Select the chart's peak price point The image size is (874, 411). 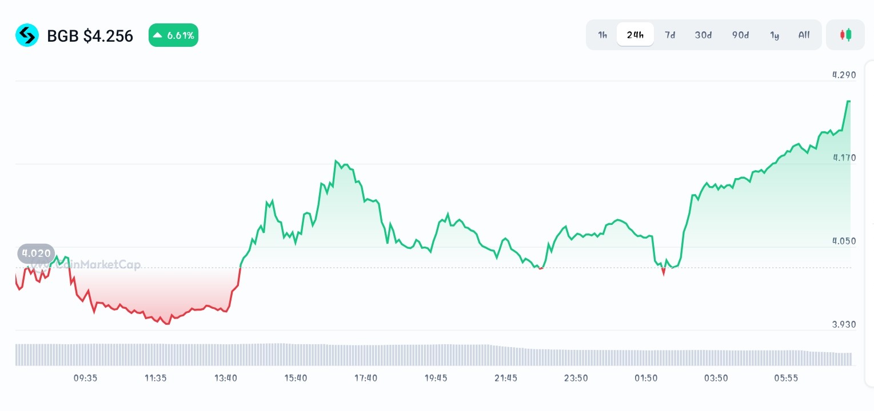(849, 101)
